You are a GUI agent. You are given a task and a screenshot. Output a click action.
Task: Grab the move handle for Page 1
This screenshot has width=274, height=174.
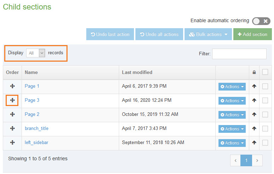click(12, 86)
